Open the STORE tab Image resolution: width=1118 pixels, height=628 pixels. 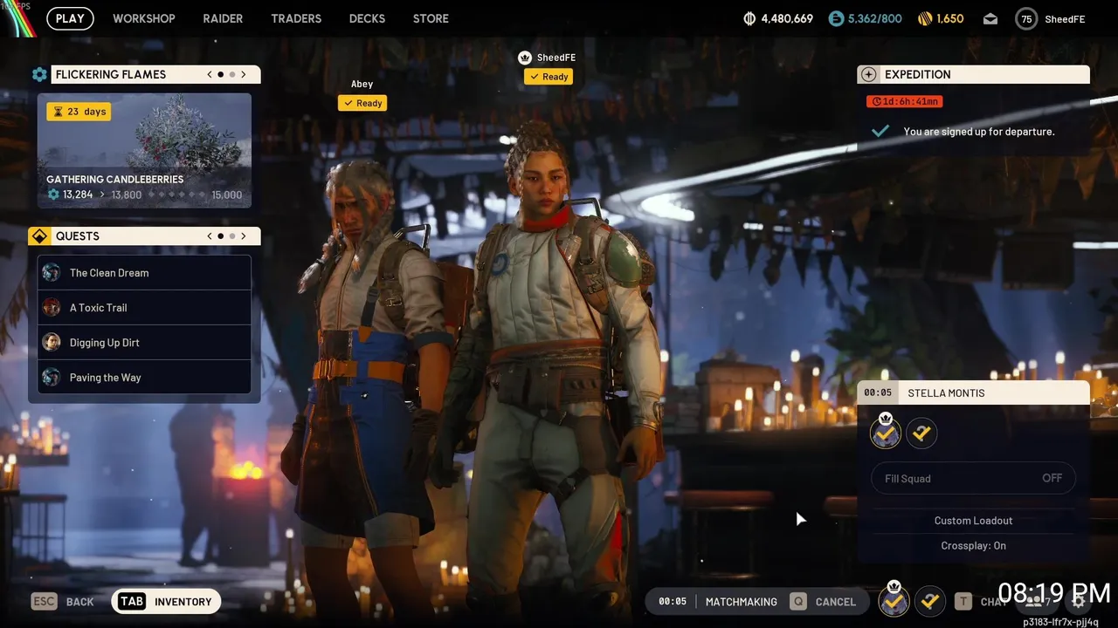[431, 18]
